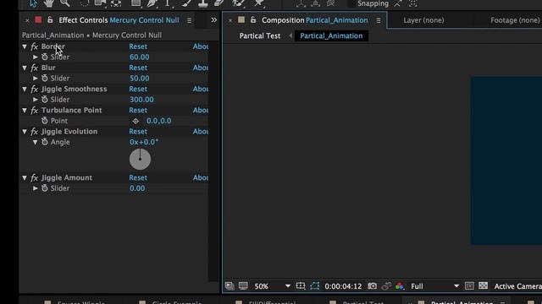The image size is (542, 304).
Task: Reset the Turbulance Point effect
Action: pos(138,111)
